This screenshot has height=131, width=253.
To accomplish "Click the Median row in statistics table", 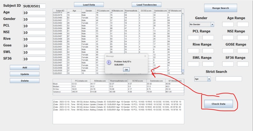I will coord(118,87).
